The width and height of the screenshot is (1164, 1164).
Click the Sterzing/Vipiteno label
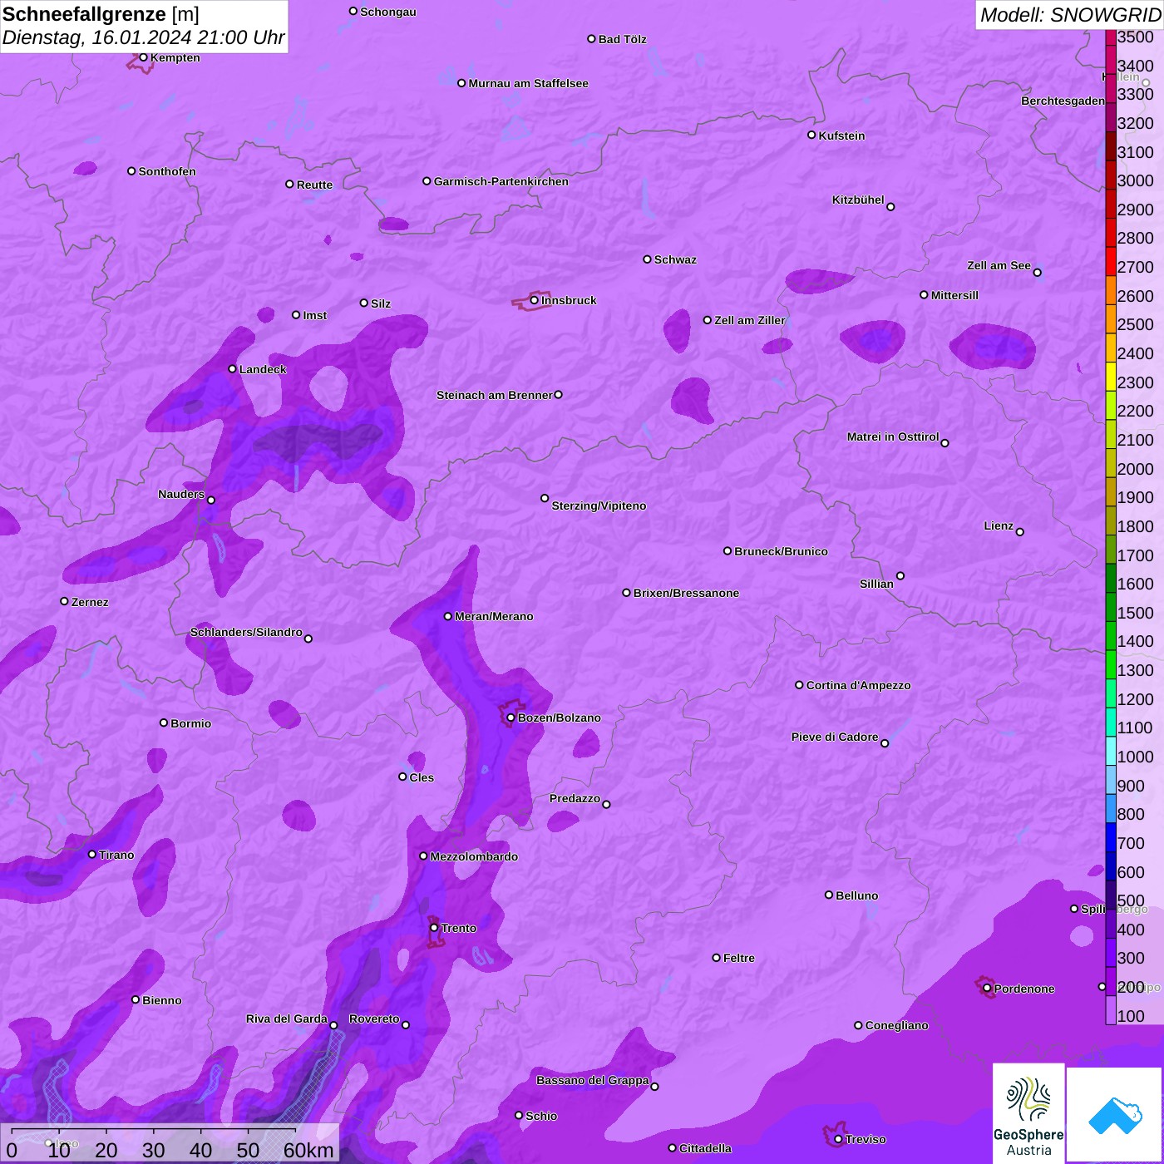[x=599, y=506]
